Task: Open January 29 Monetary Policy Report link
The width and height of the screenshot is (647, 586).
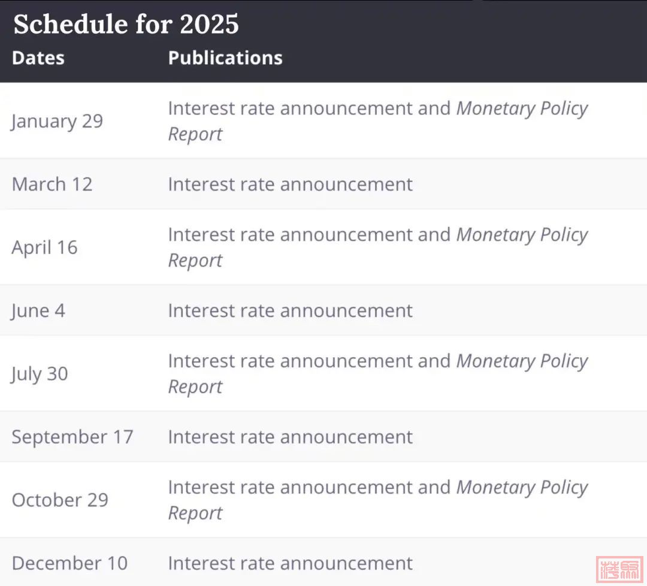Action: coord(522,108)
